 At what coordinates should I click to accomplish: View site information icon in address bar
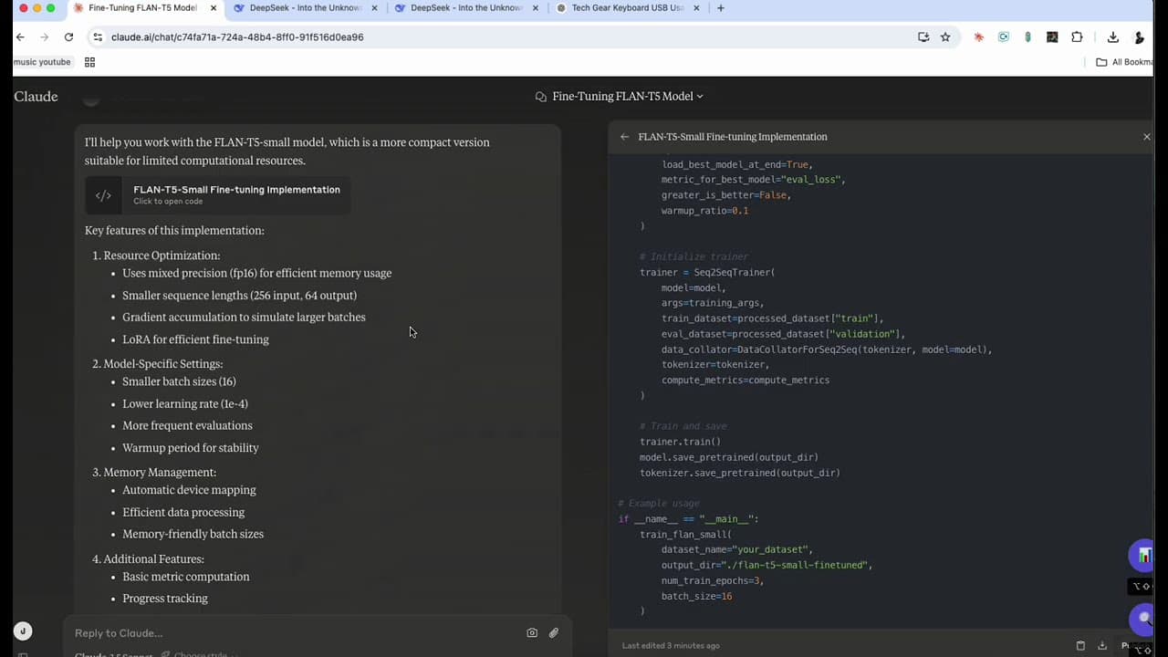(x=98, y=37)
